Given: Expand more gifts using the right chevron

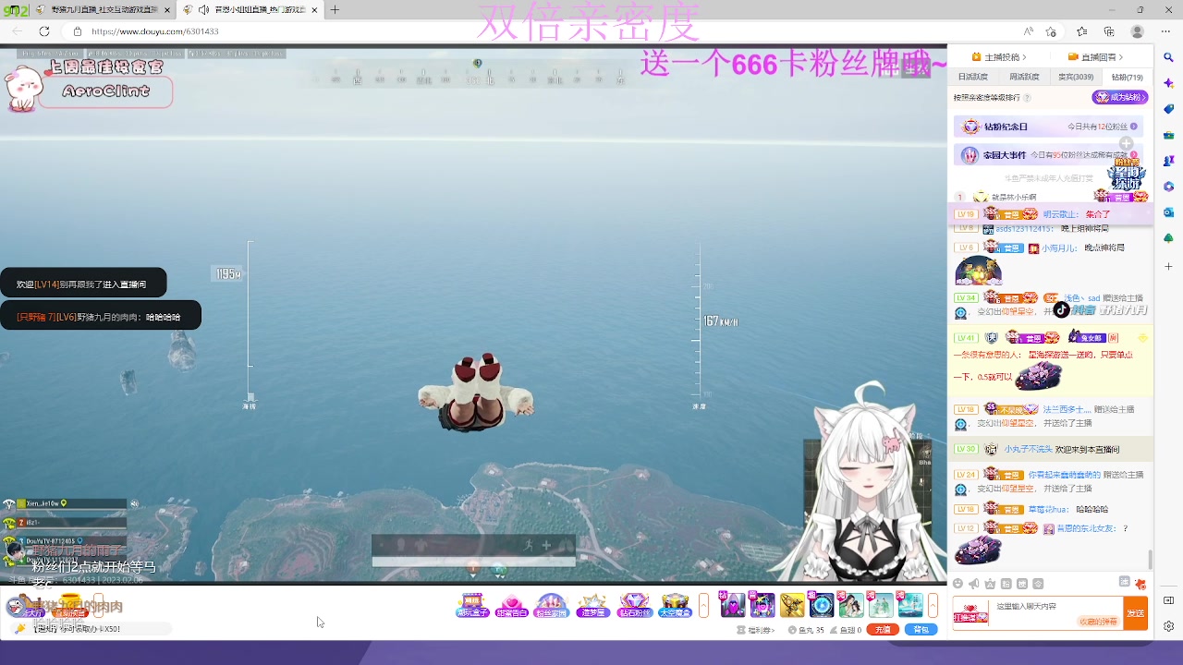Looking at the screenshot, I should pos(933,605).
